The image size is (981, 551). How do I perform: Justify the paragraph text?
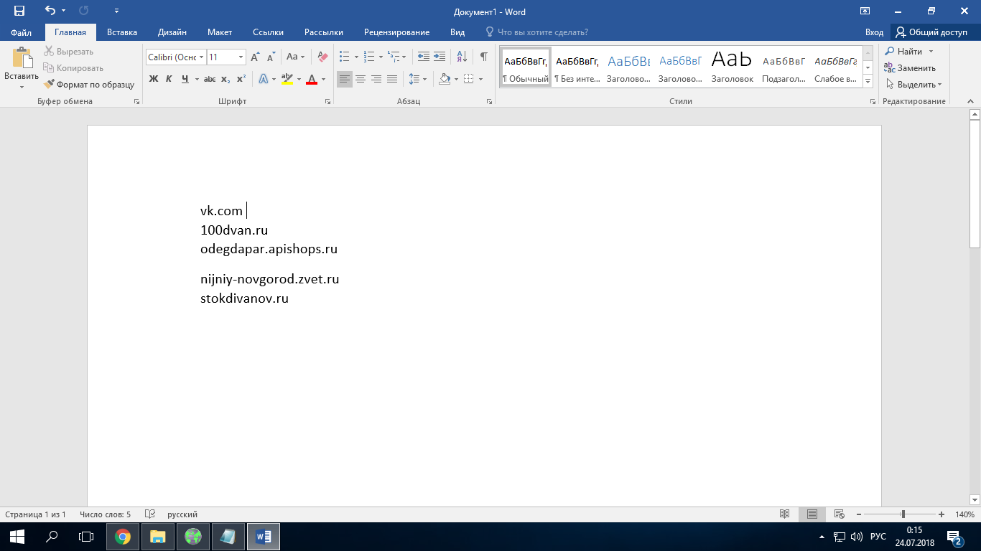(392, 79)
